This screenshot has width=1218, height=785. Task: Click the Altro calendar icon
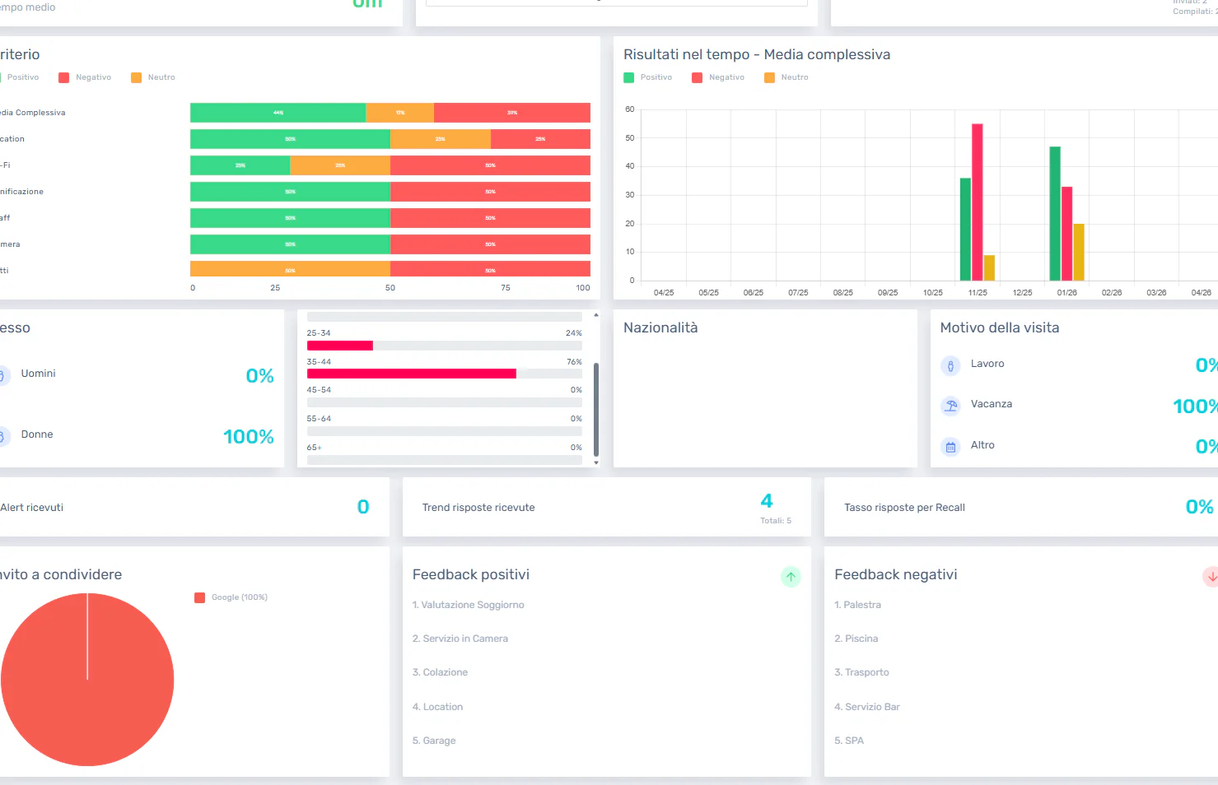point(950,447)
